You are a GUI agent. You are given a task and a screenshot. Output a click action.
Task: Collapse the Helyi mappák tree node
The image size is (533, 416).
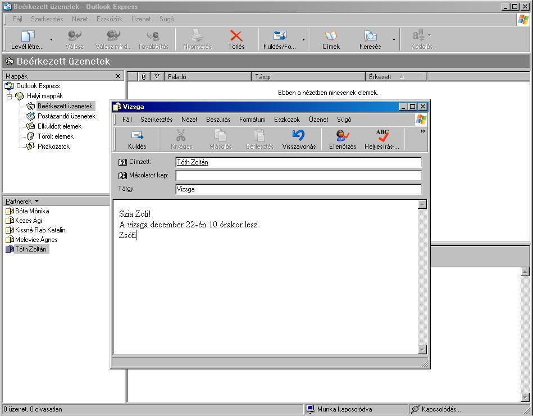(x=9, y=97)
